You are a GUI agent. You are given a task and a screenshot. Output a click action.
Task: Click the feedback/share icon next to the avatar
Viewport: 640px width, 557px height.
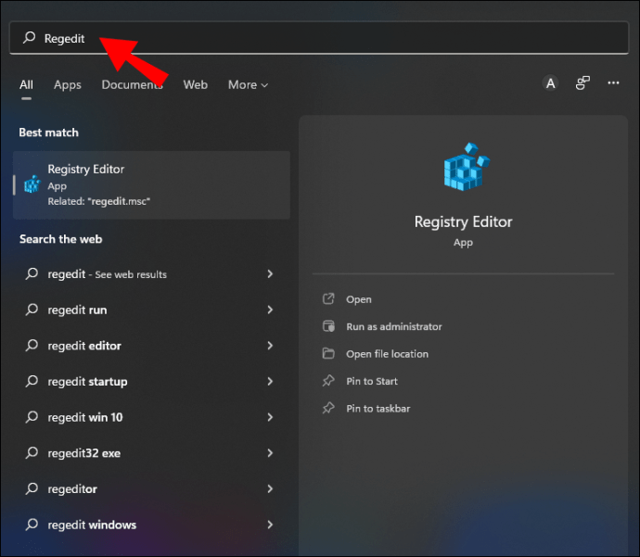tap(582, 83)
